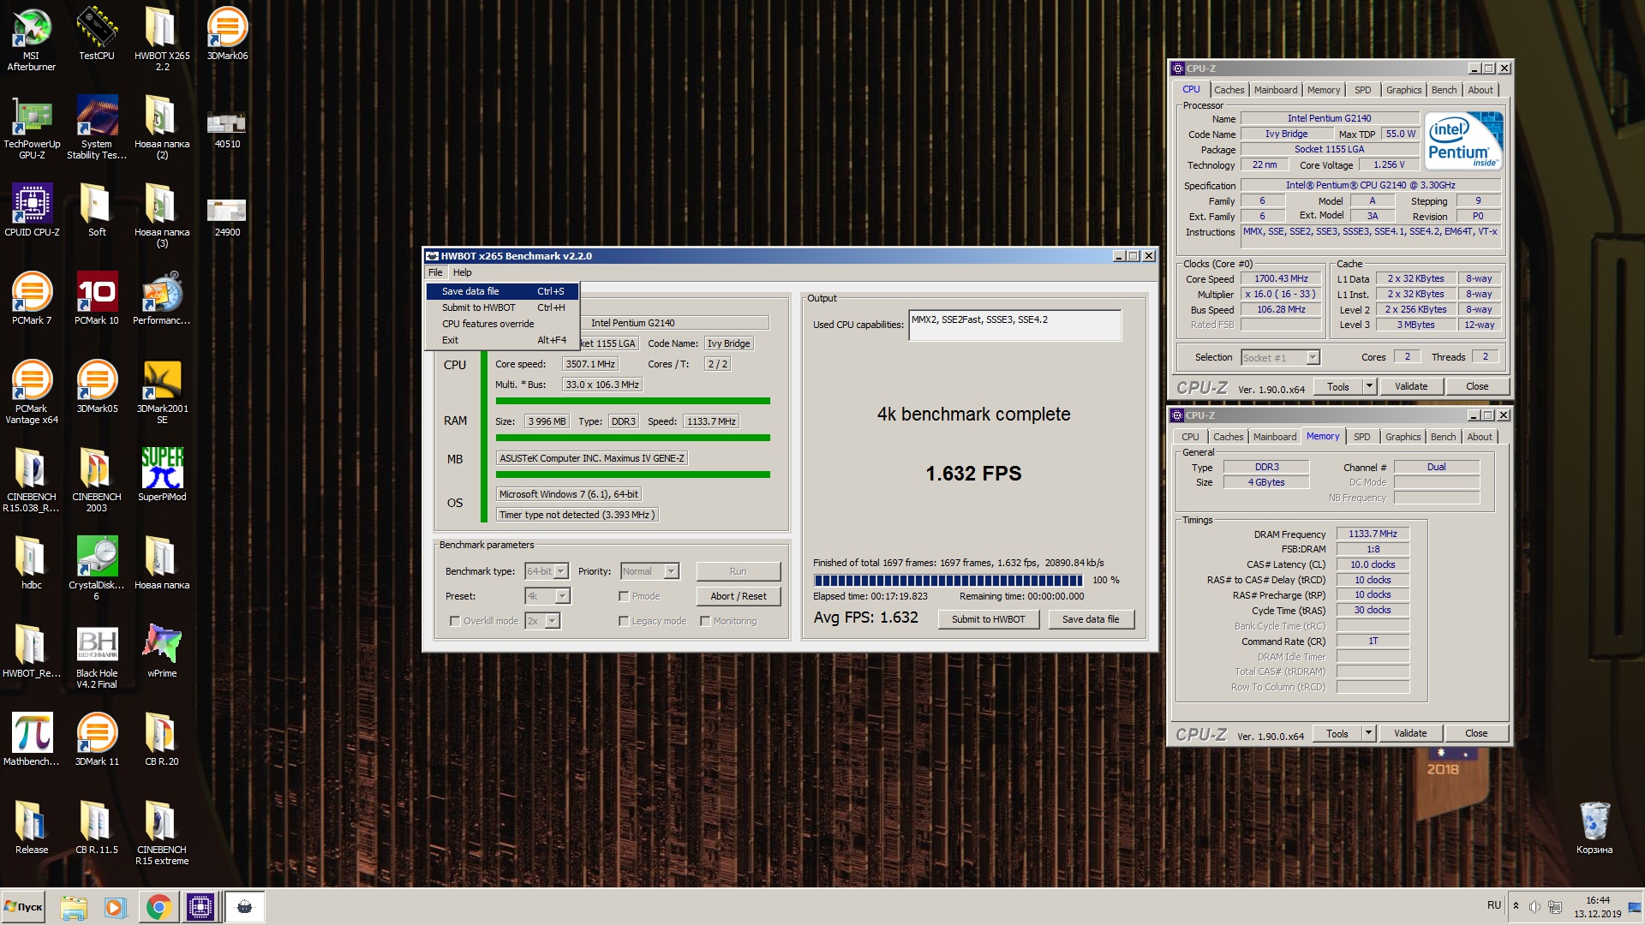Click the Core speed 3507.1 MHz field
Screen dimensions: 1645x925
click(590, 364)
